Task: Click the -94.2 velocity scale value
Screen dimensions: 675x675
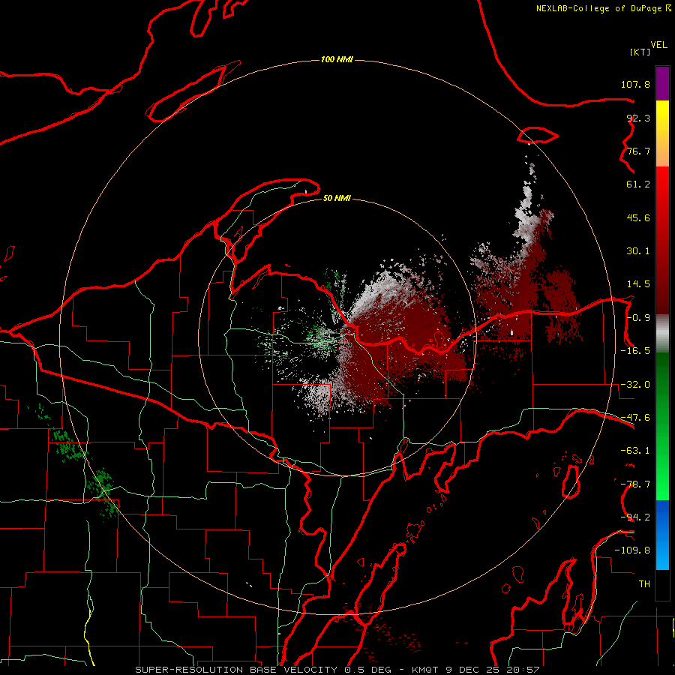Action: pos(635,517)
